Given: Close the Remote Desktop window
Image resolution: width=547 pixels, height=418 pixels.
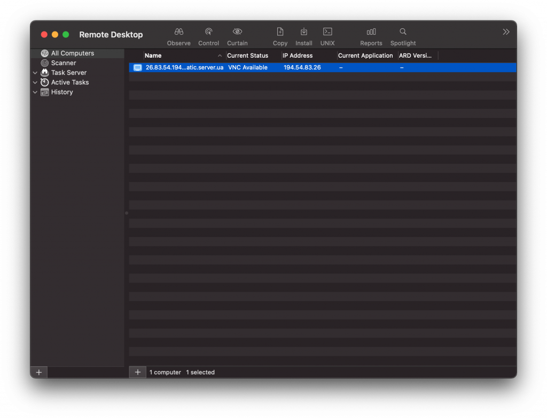Looking at the screenshot, I should [44, 35].
